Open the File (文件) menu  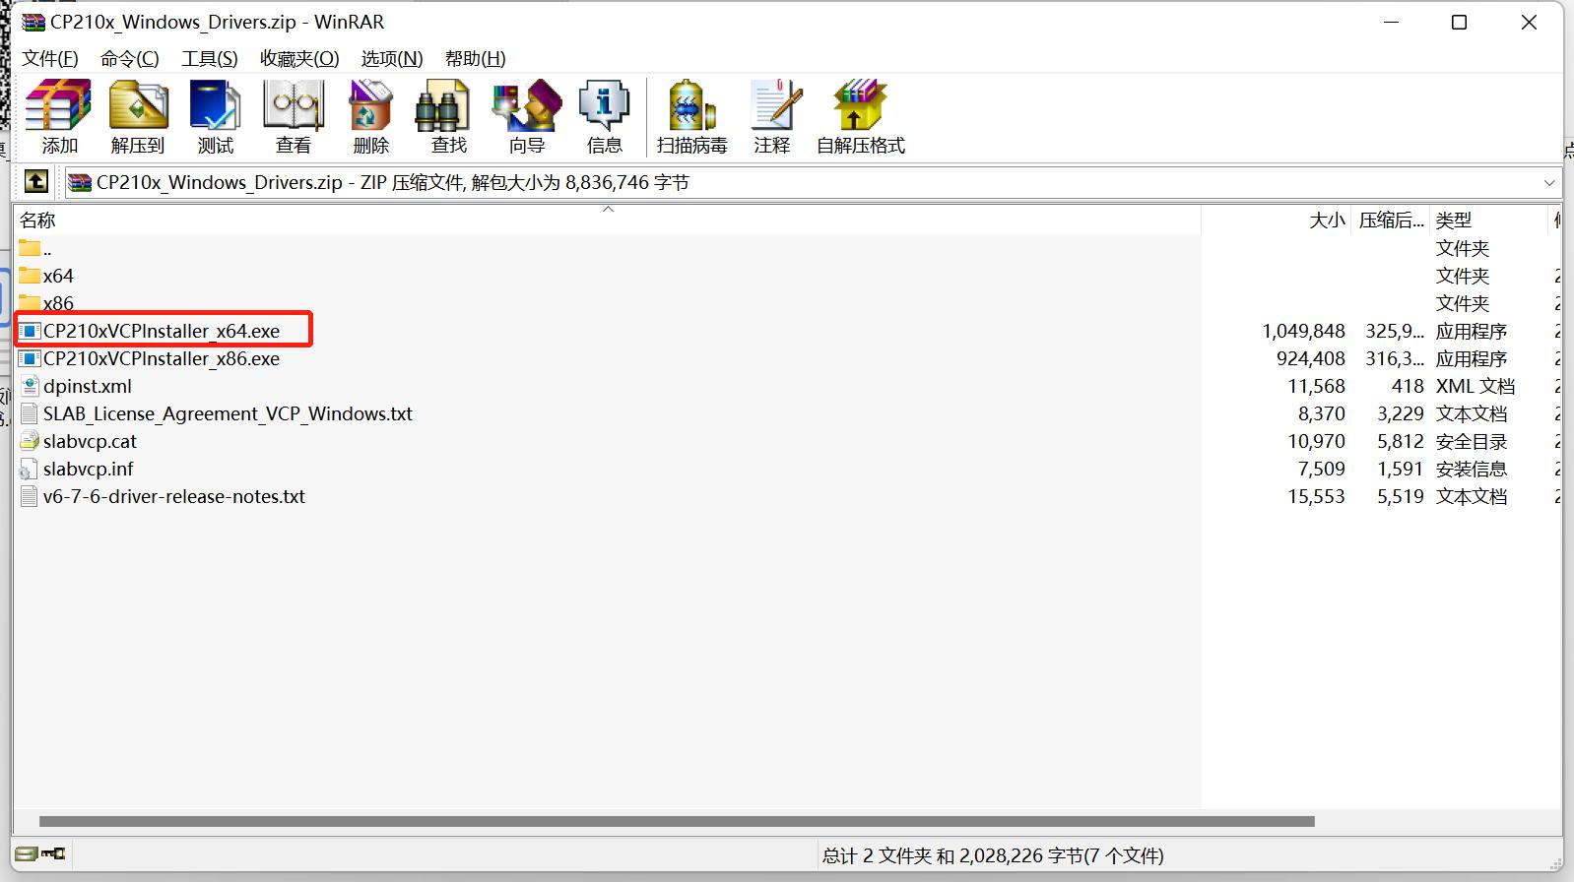(x=50, y=59)
